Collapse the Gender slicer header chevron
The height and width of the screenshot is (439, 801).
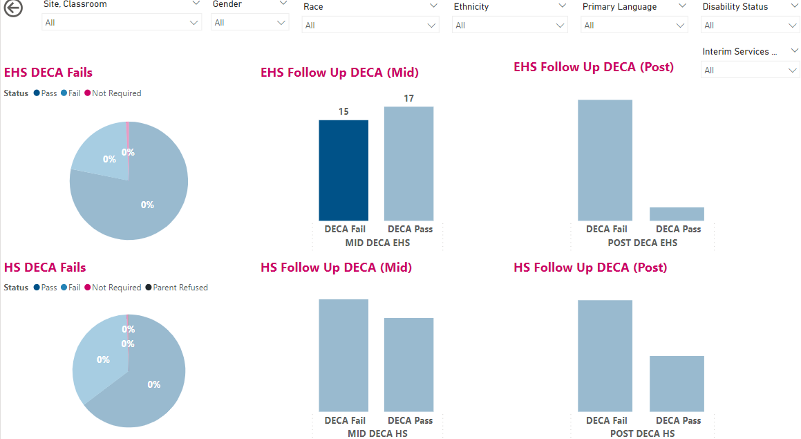tap(283, 3)
